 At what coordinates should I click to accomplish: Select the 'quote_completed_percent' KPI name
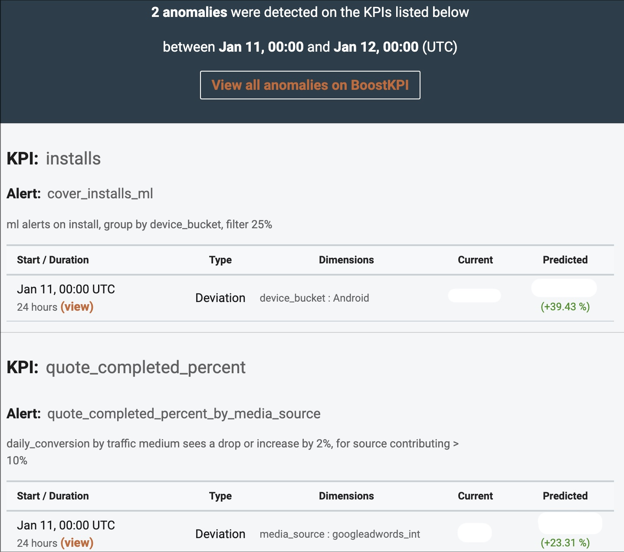tap(146, 368)
